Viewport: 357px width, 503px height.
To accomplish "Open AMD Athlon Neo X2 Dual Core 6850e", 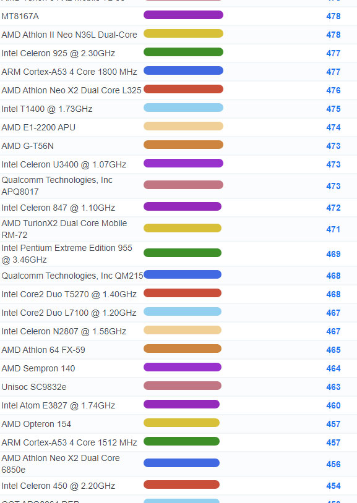I will tap(61, 464).
